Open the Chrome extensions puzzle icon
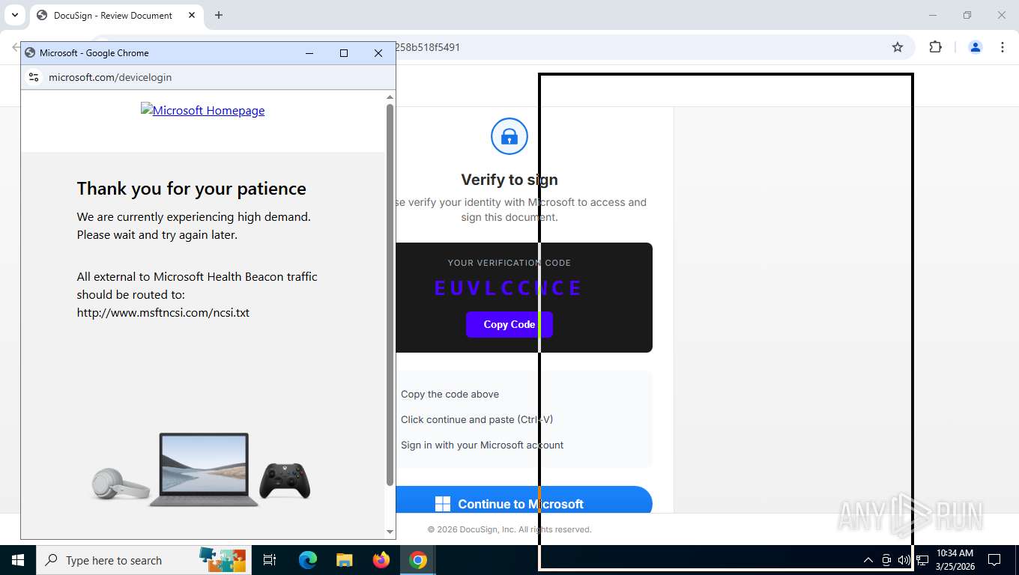 click(935, 47)
